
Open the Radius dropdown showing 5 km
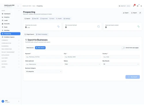(x=82, y=64)
